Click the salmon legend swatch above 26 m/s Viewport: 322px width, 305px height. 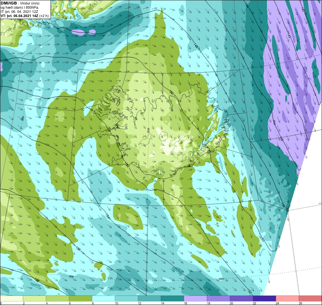[310, 299]
